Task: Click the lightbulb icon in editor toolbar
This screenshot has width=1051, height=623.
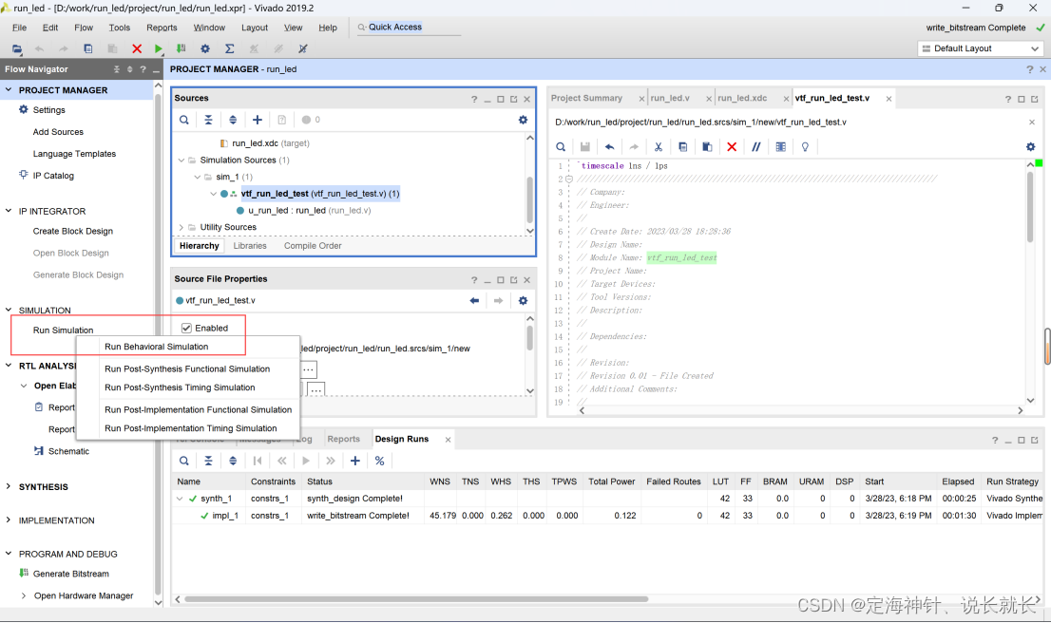Action: pos(805,146)
